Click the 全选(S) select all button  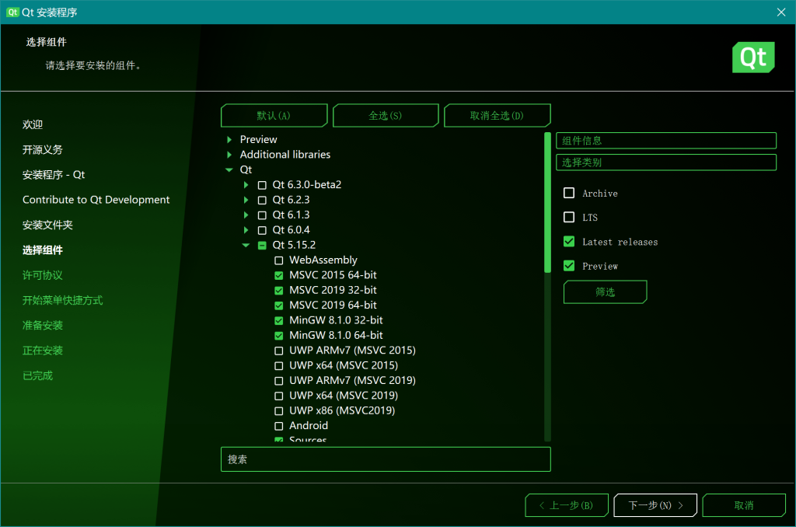pos(386,115)
